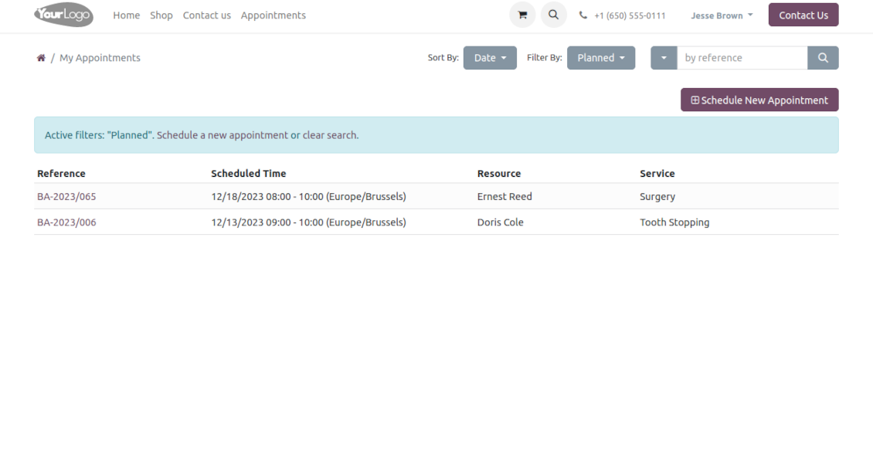Screen dimensions: 873x458
Task: Focus the by reference search field
Action: 742,58
